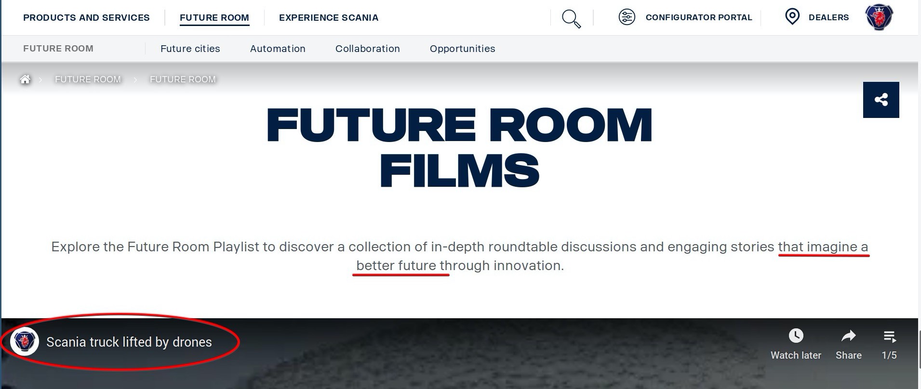
Task: Open the blue share button
Action: click(x=881, y=100)
